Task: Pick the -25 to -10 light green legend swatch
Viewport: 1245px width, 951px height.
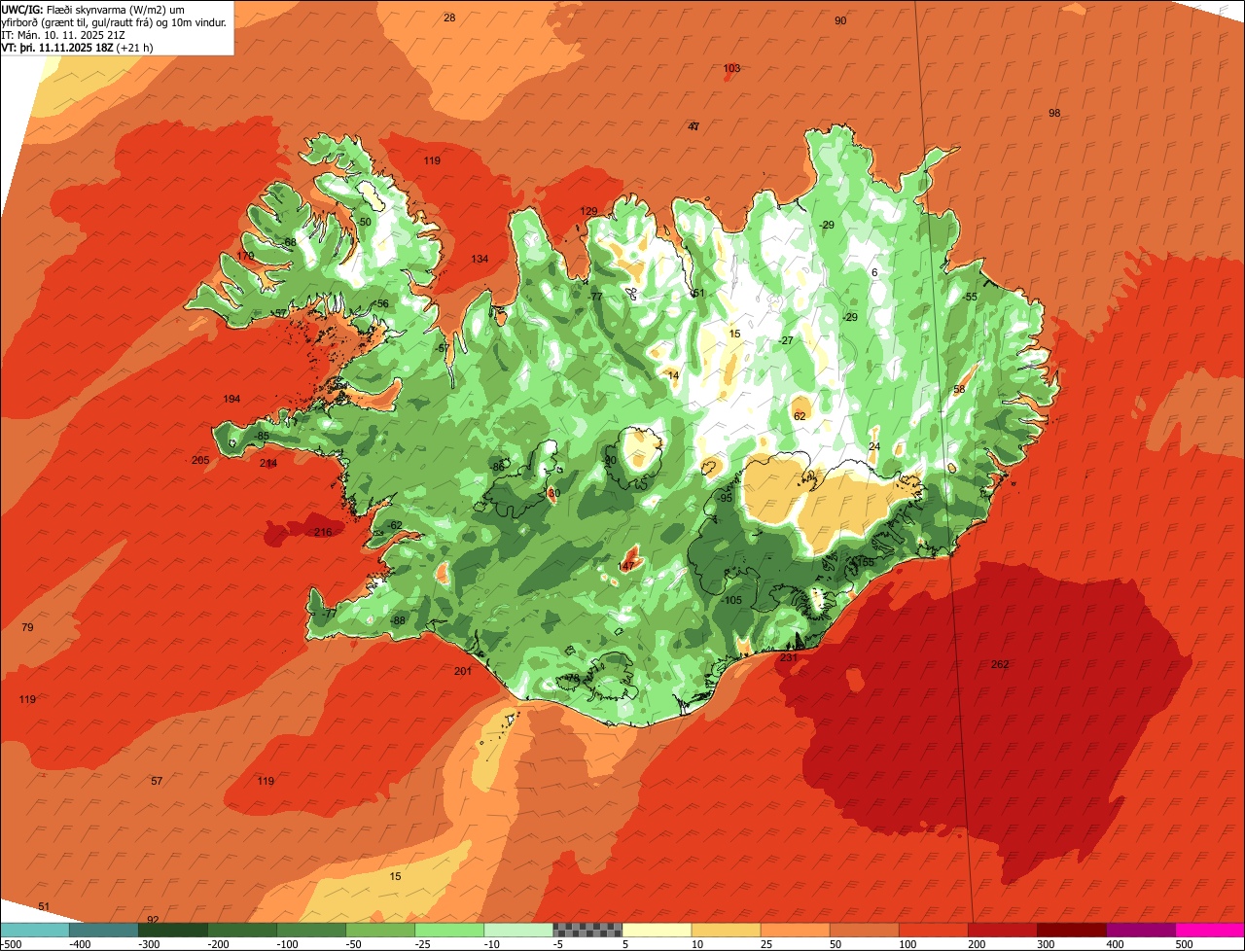Action: click(x=448, y=930)
